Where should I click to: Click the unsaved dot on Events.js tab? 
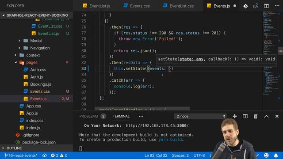(235, 6)
